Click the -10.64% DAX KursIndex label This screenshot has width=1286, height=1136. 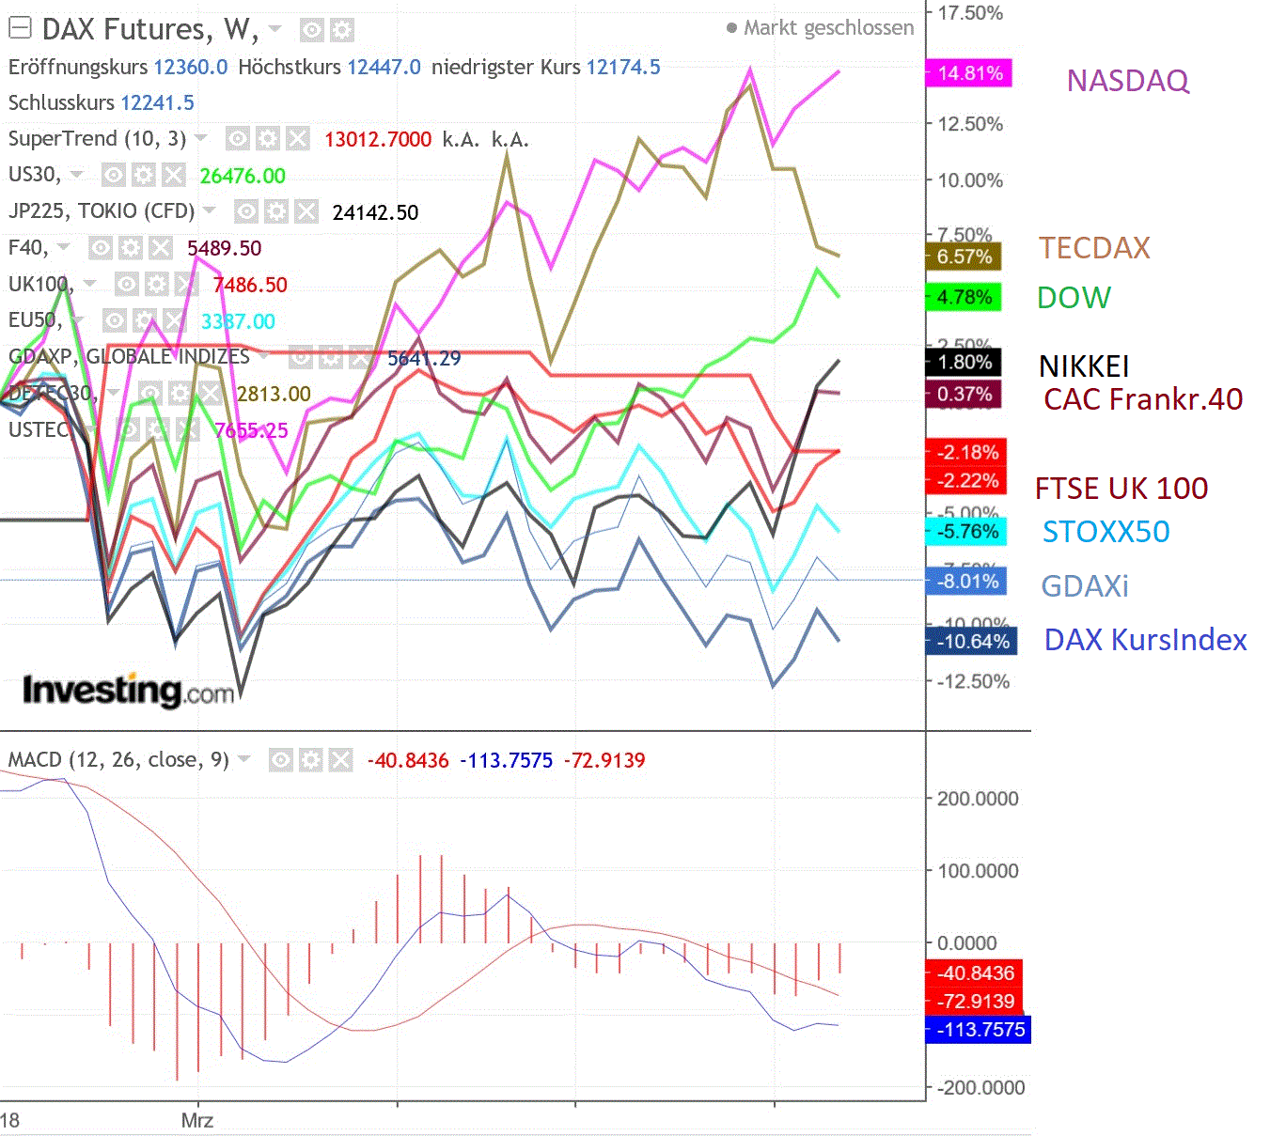pos(972,642)
